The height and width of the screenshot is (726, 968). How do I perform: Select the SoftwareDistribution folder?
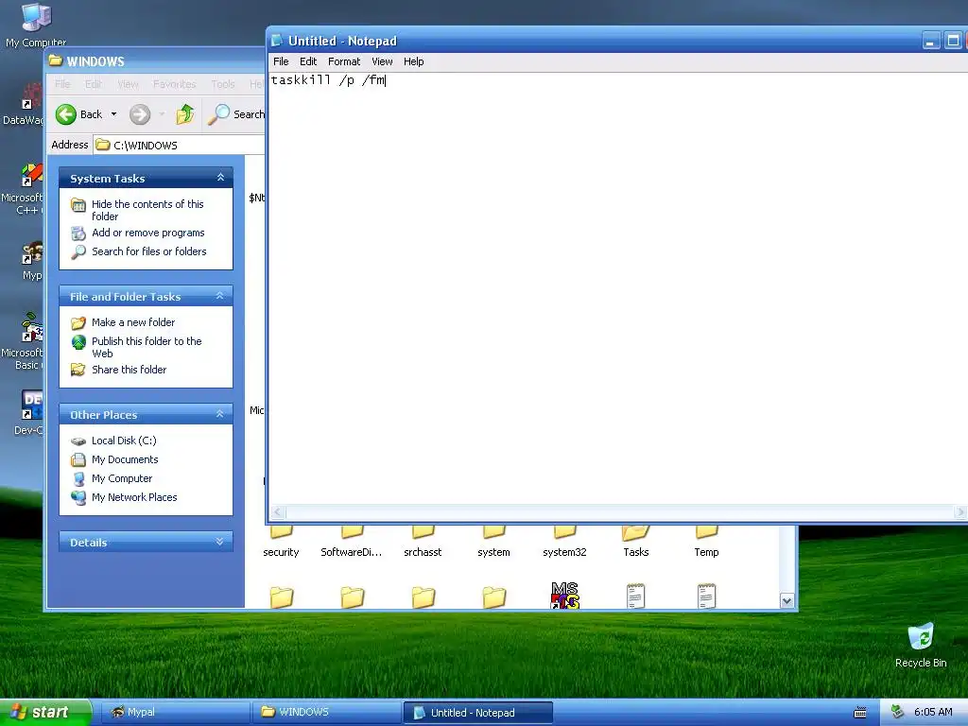pyautogui.click(x=352, y=531)
